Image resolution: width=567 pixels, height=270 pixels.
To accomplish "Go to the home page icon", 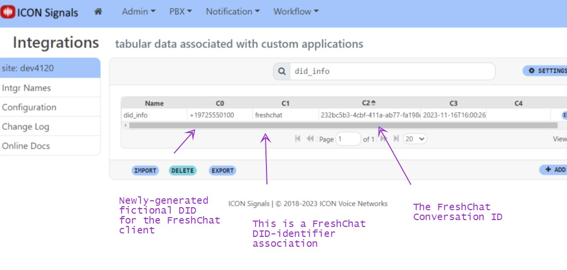I will point(98,11).
